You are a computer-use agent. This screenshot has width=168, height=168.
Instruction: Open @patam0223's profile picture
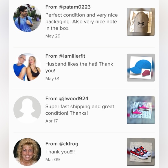[x=27, y=18]
